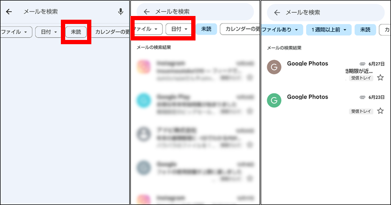Open 日付 dropdown in left panel
391x205 pixels.
point(49,32)
